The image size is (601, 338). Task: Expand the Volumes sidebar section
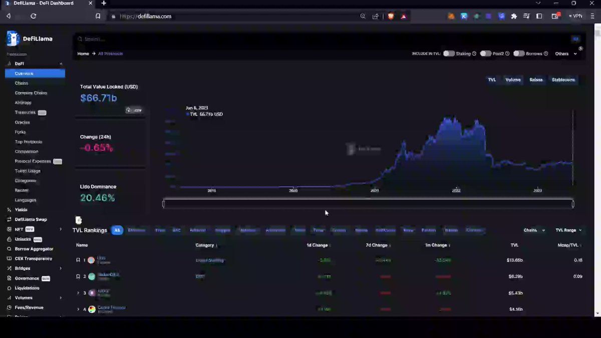pos(61,297)
